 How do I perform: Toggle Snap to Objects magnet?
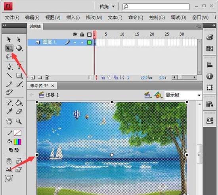pos(9,161)
